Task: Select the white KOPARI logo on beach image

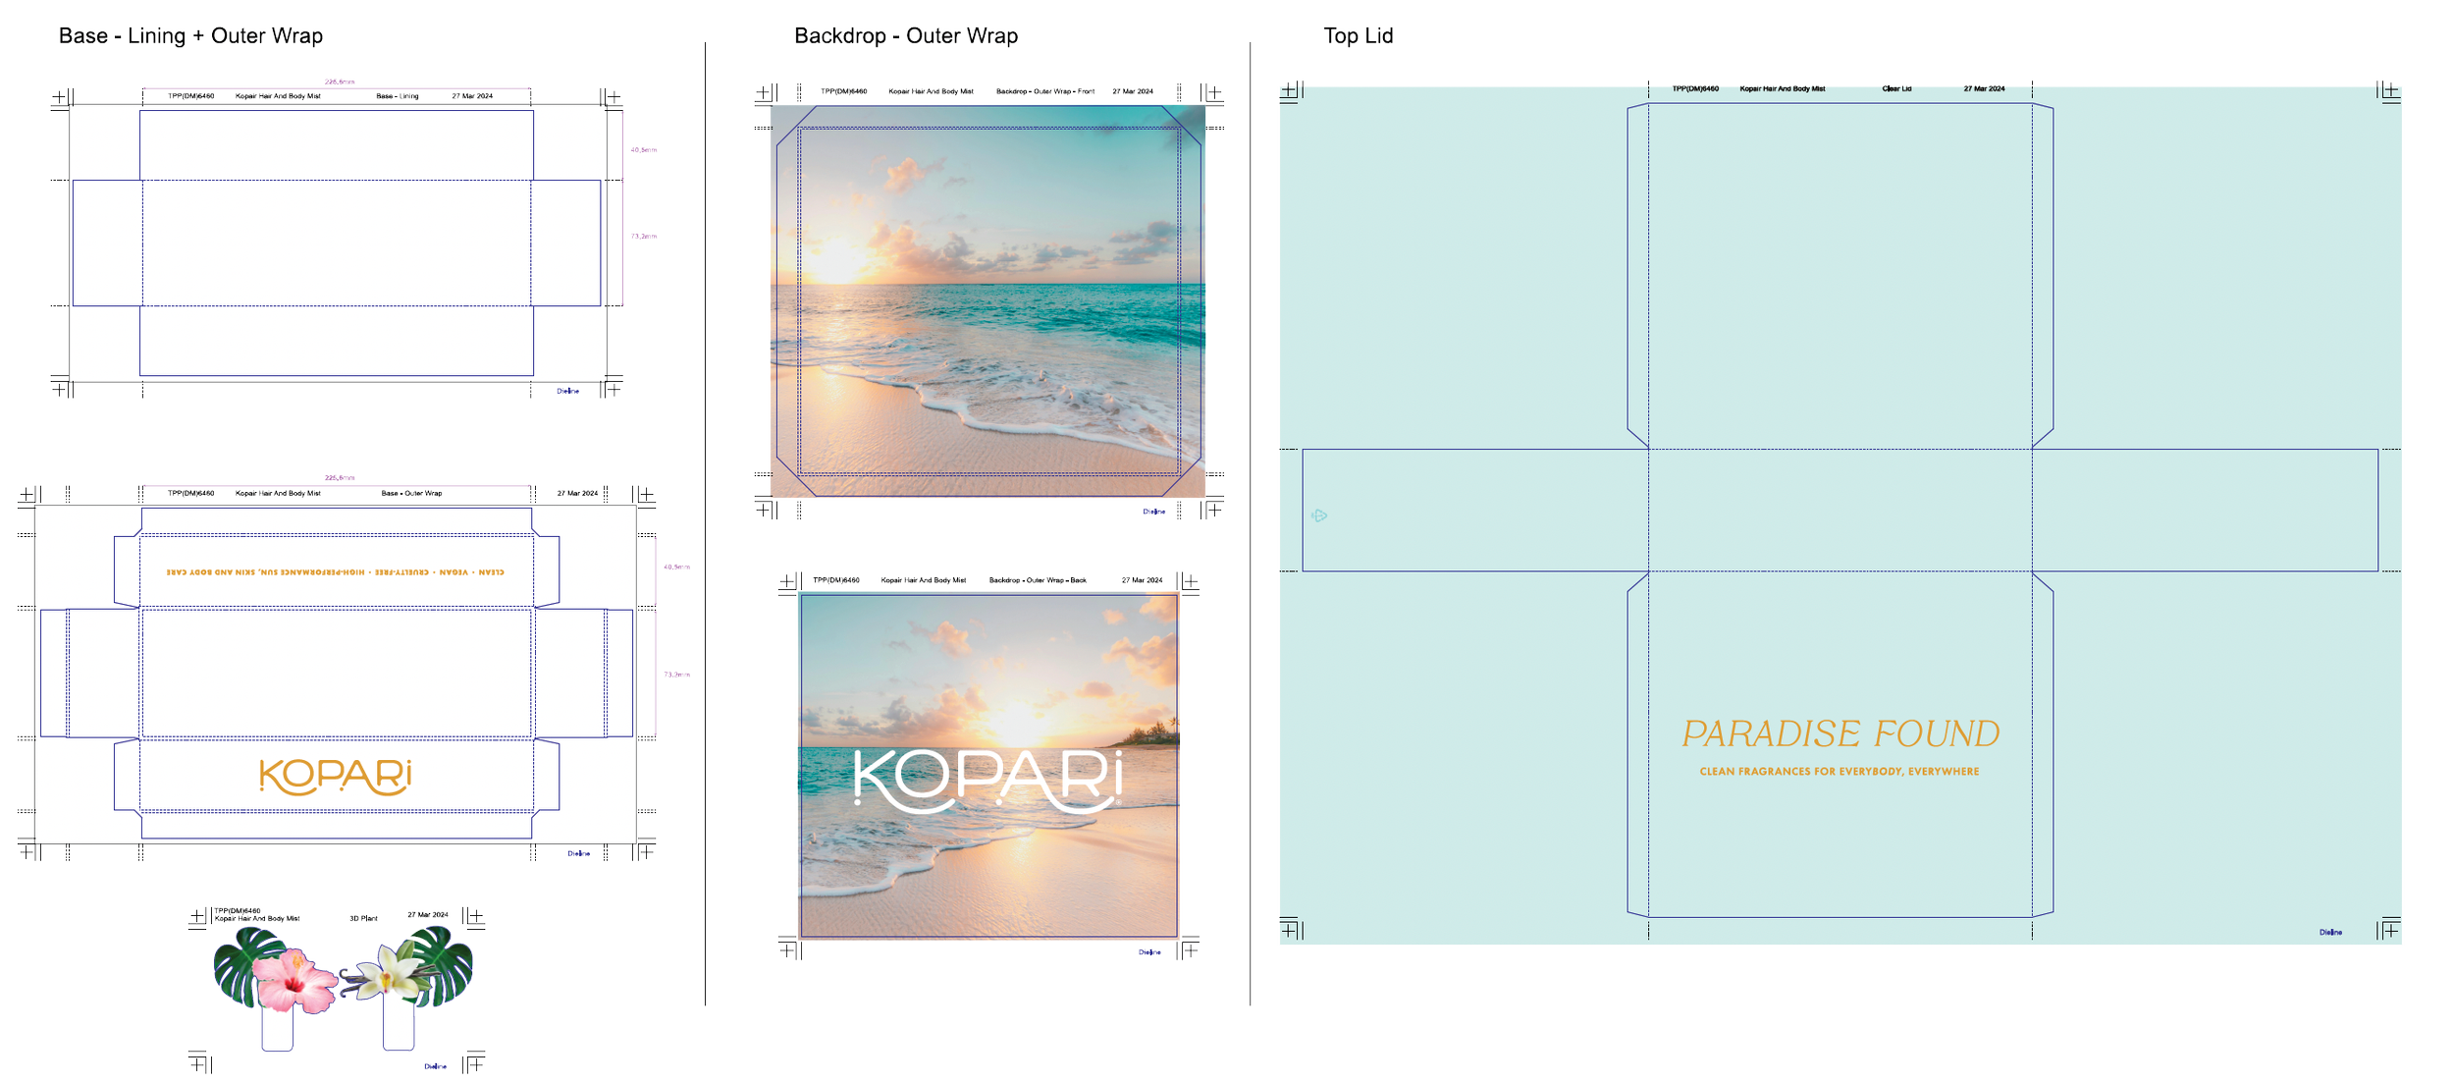Action: point(988,781)
